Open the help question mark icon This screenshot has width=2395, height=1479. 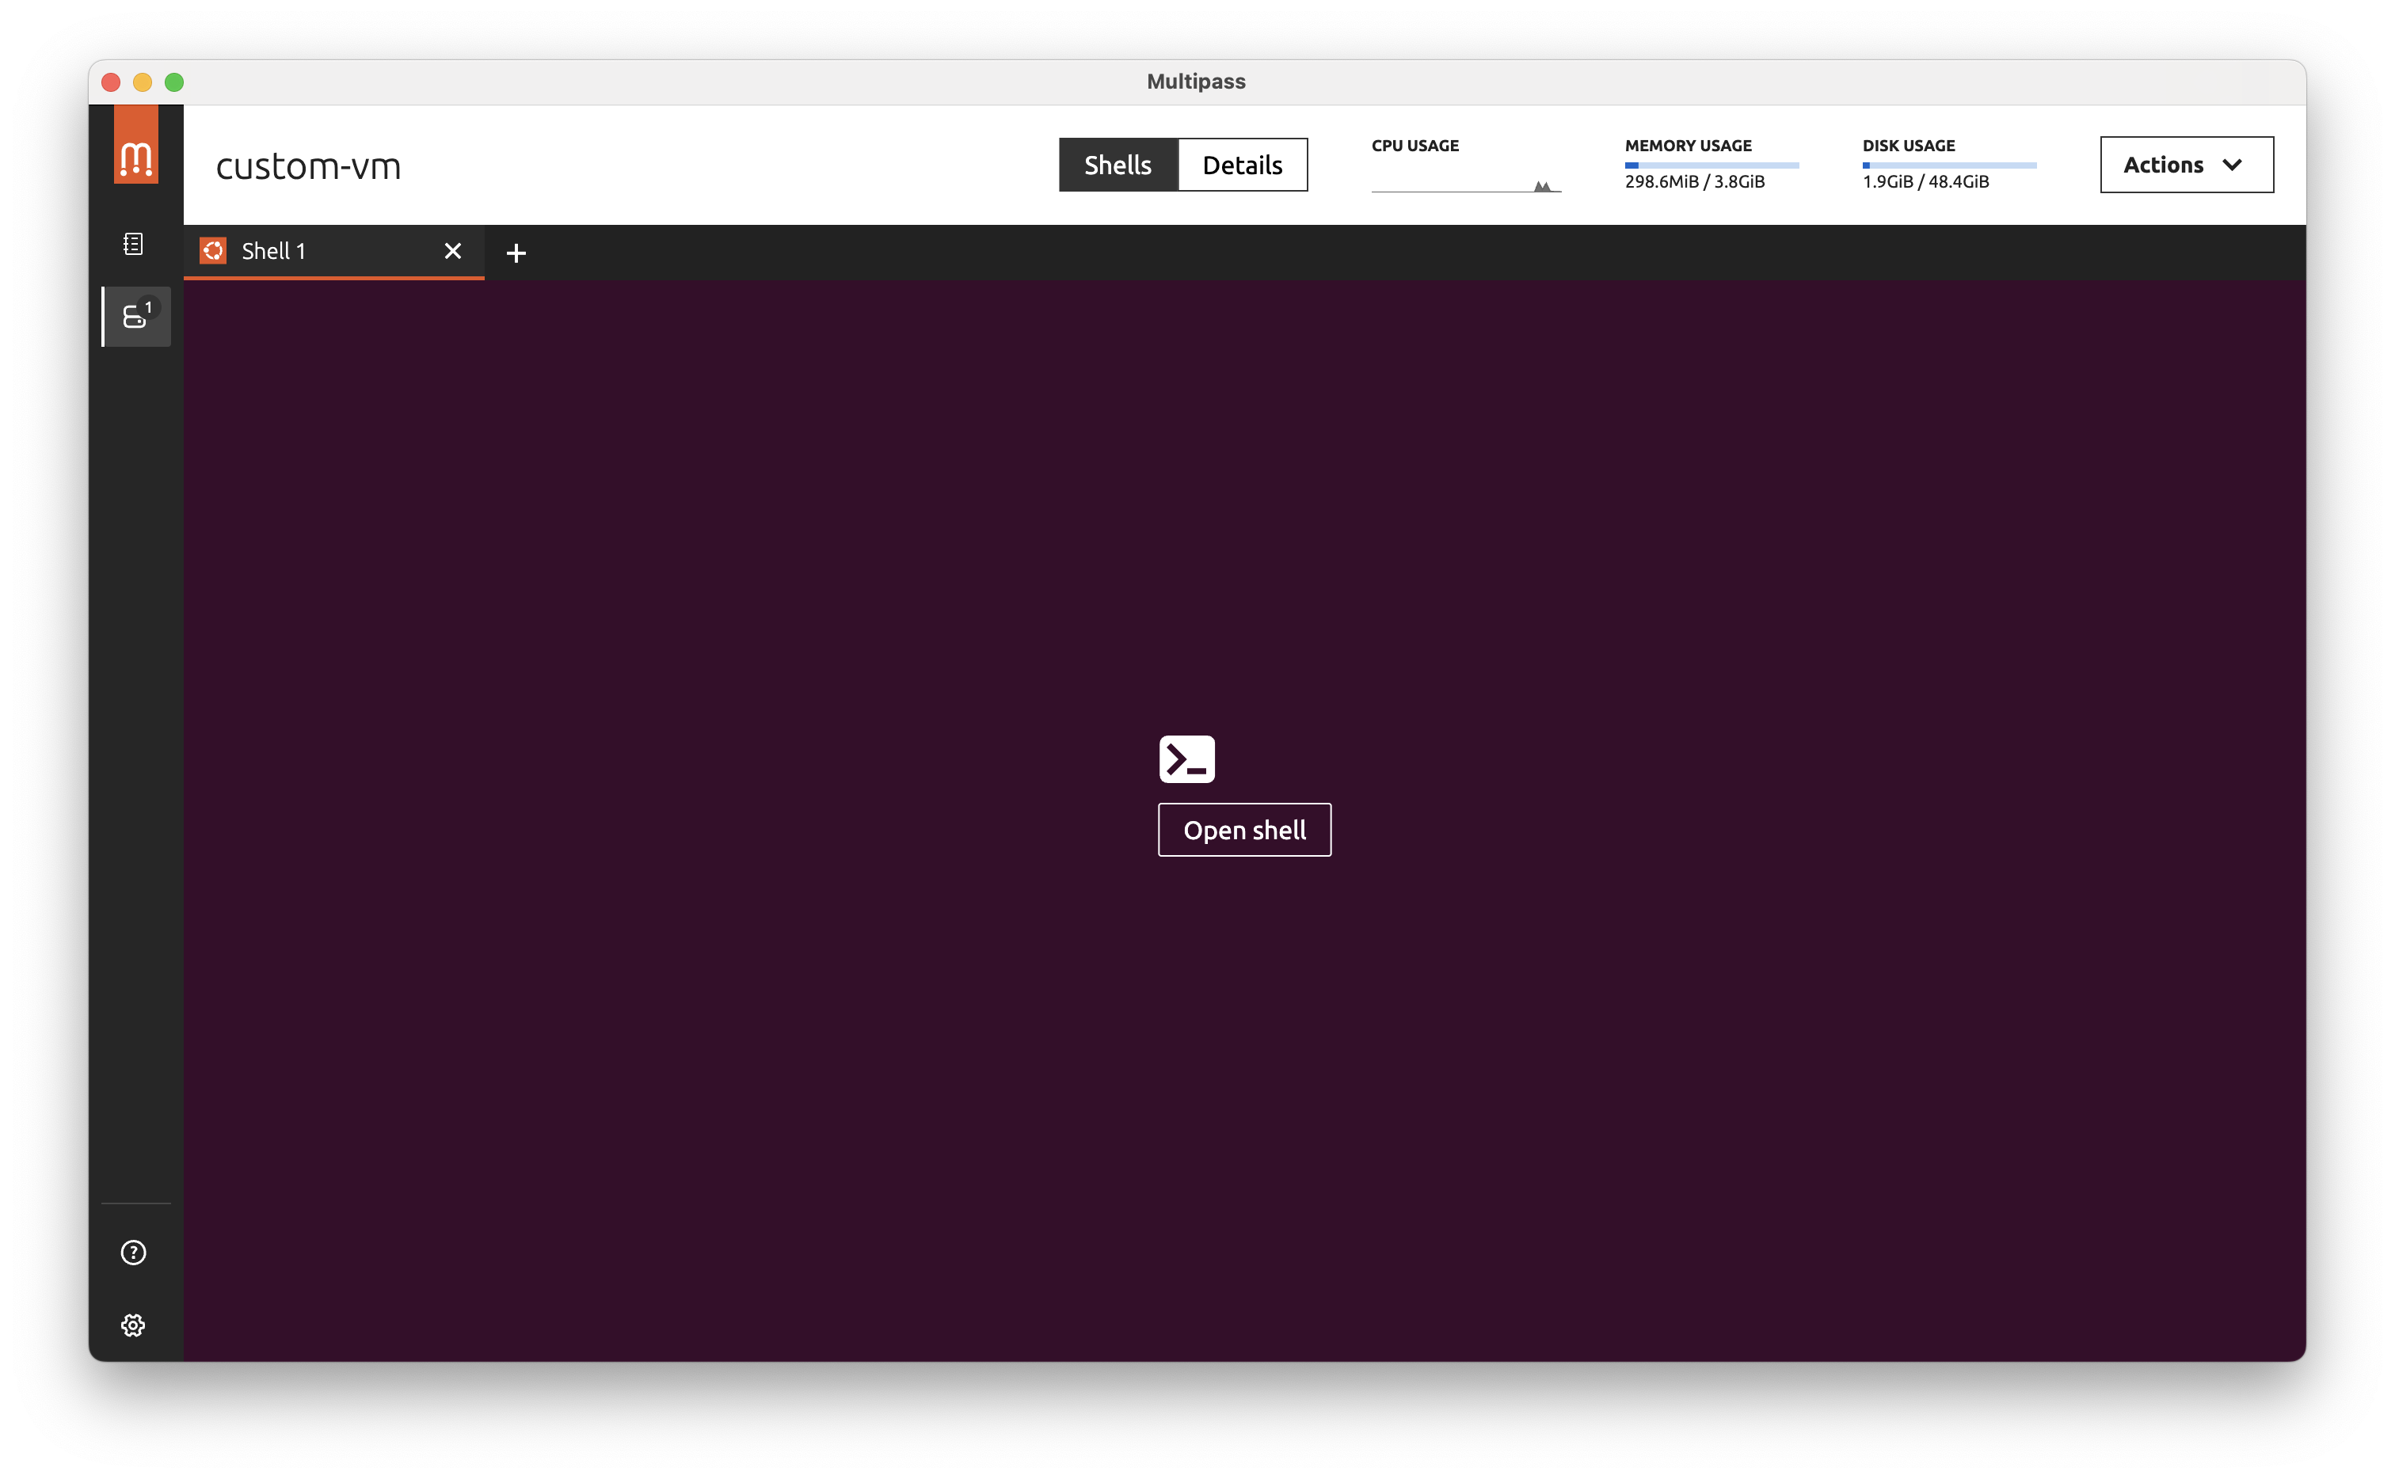133,1253
